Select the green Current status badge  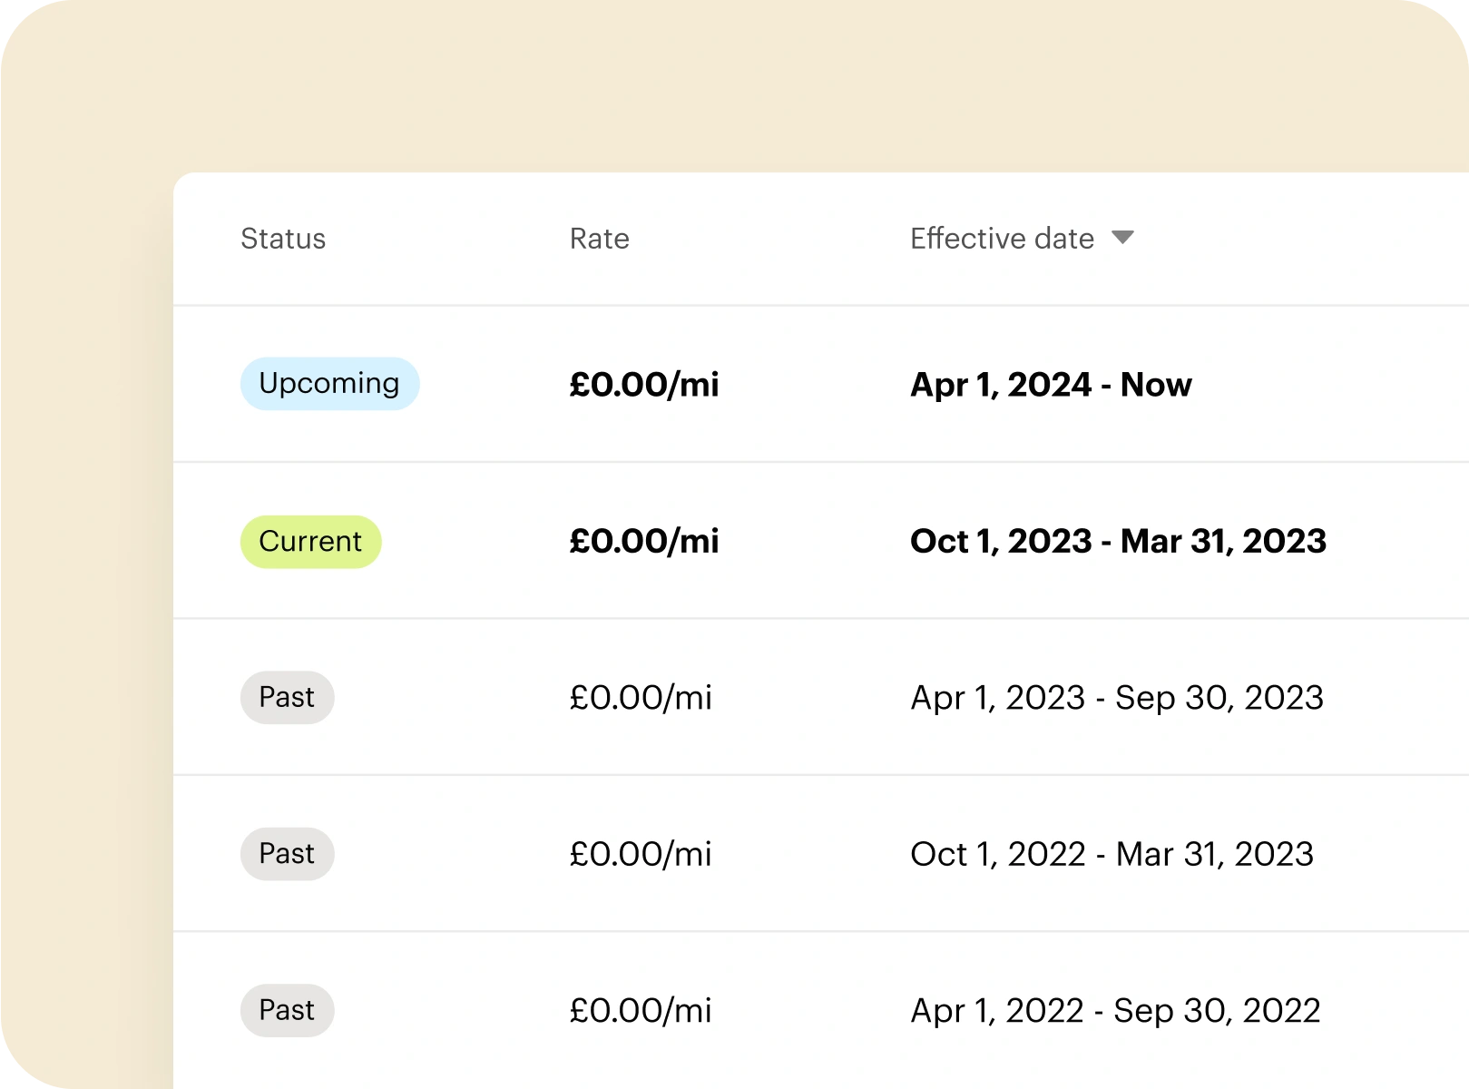point(310,542)
